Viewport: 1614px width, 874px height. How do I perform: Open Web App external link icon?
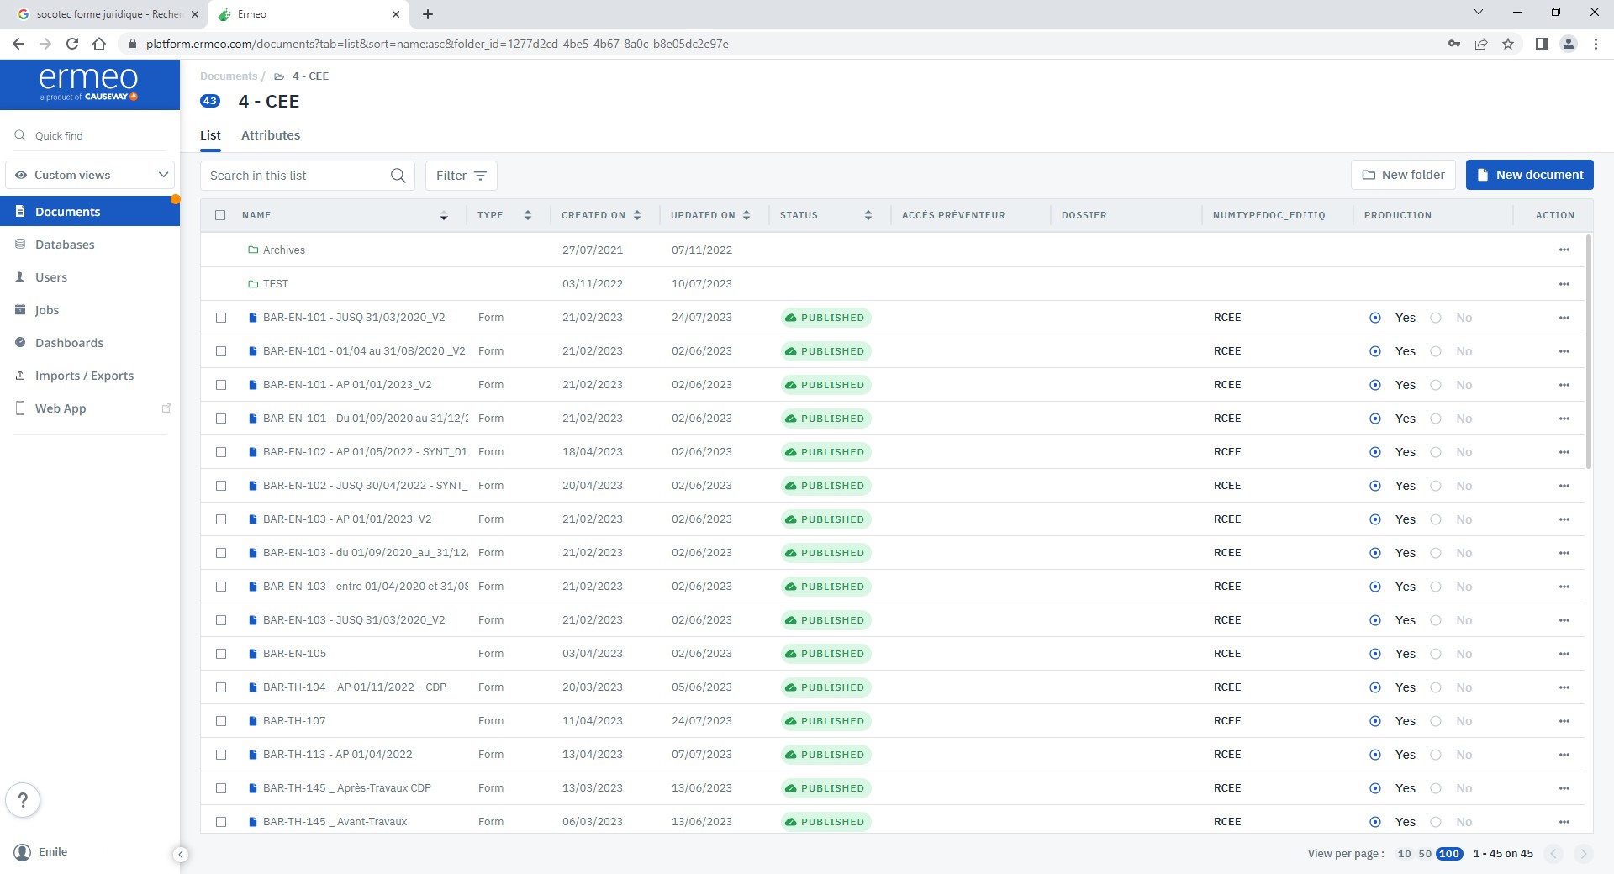(166, 408)
